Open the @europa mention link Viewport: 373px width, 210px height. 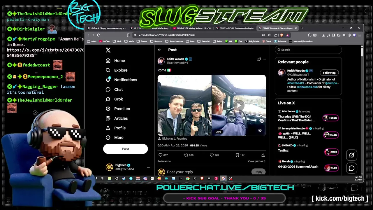coord(331,83)
